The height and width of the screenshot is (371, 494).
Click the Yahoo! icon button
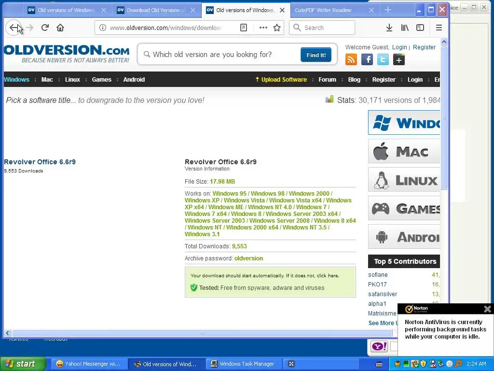(379, 346)
